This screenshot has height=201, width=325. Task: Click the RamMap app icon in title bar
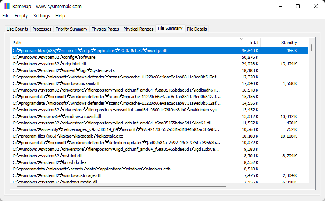pyautogui.click(x=7, y=6)
